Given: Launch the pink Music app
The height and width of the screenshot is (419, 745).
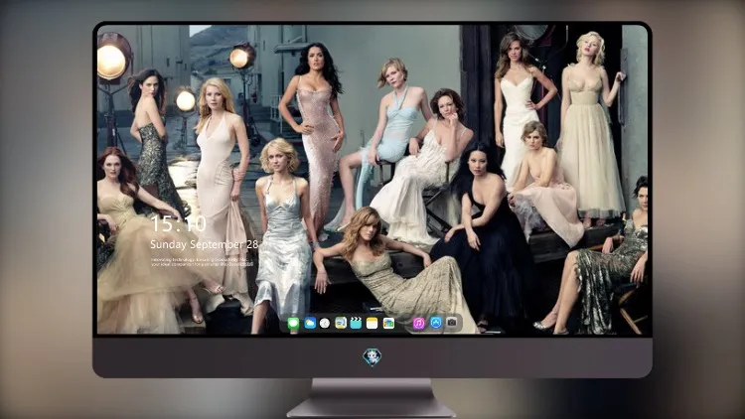Looking at the screenshot, I should coord(418,324).
